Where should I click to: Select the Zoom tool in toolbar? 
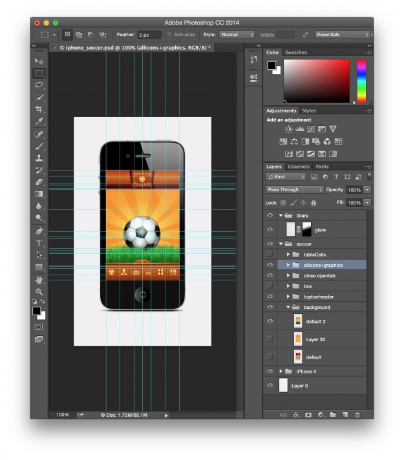click(x=39, y=292)
